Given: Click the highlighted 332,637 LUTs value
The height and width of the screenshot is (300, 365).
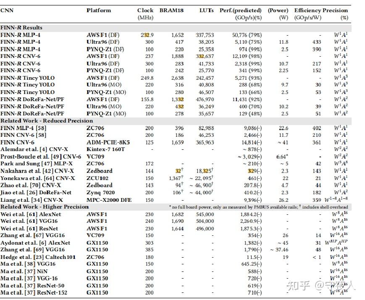Looking at the screenshot, I should 205,56.
